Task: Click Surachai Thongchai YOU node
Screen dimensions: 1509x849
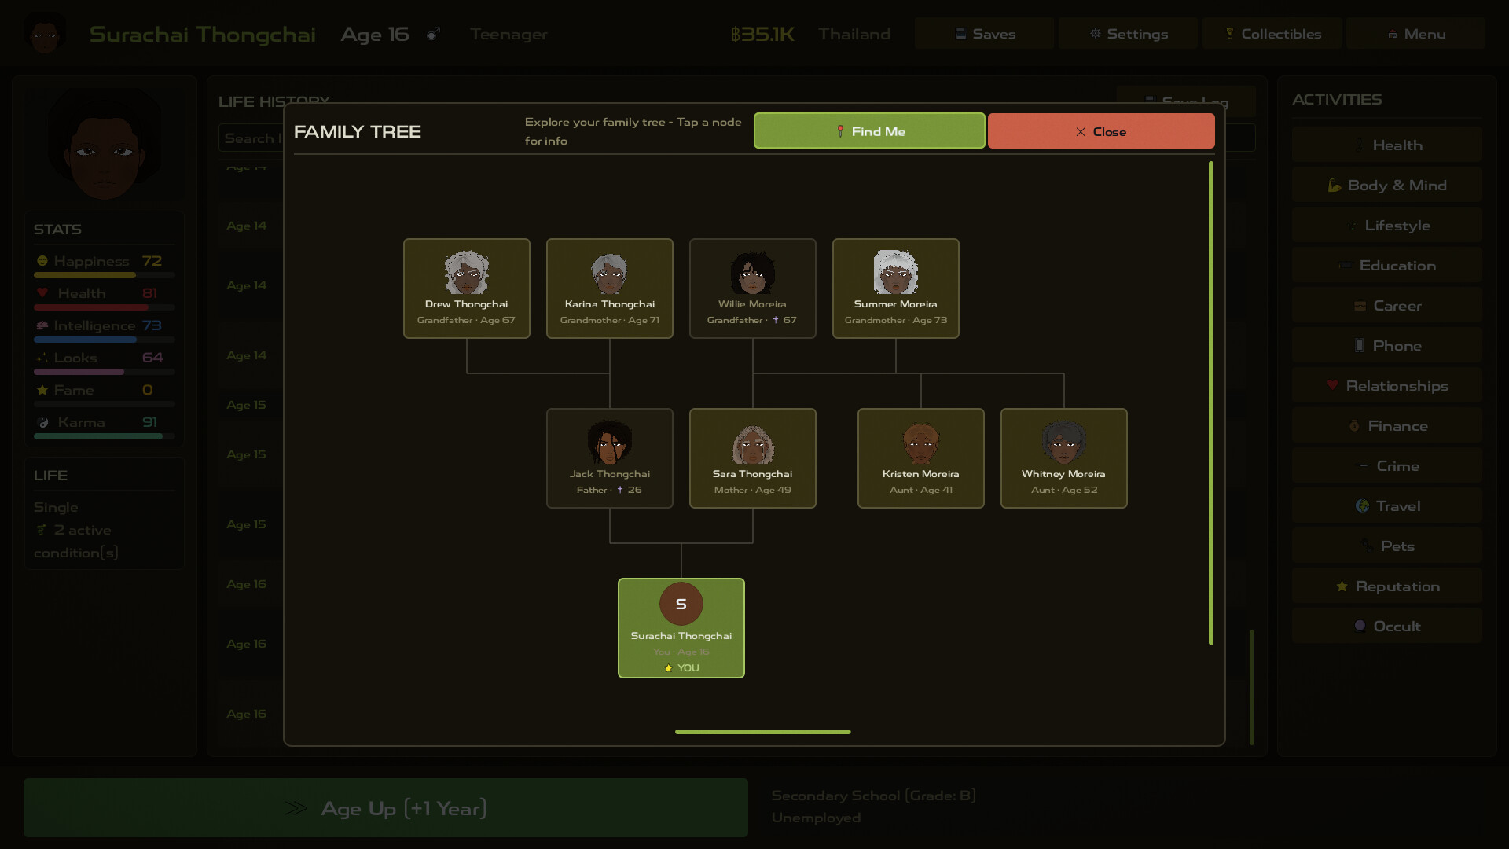Action: 681,628
